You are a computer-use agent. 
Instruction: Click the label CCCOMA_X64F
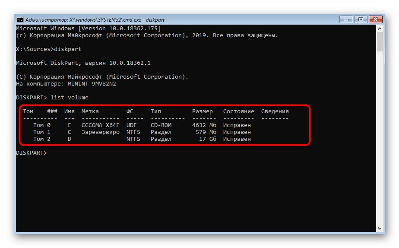[x=101, y=125]
